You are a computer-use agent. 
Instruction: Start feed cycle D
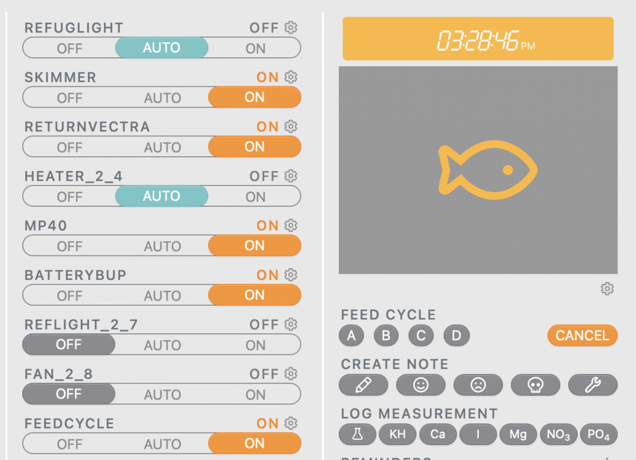[x=456, y=335]
